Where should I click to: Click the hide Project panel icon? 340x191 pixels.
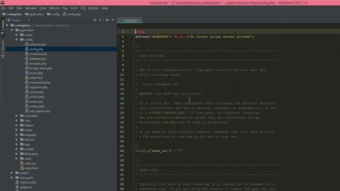click(x=113, y=20)
